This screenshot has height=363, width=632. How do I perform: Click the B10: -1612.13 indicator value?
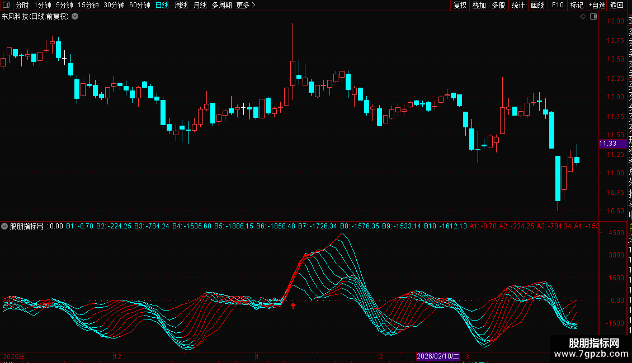tap(445, 226)
